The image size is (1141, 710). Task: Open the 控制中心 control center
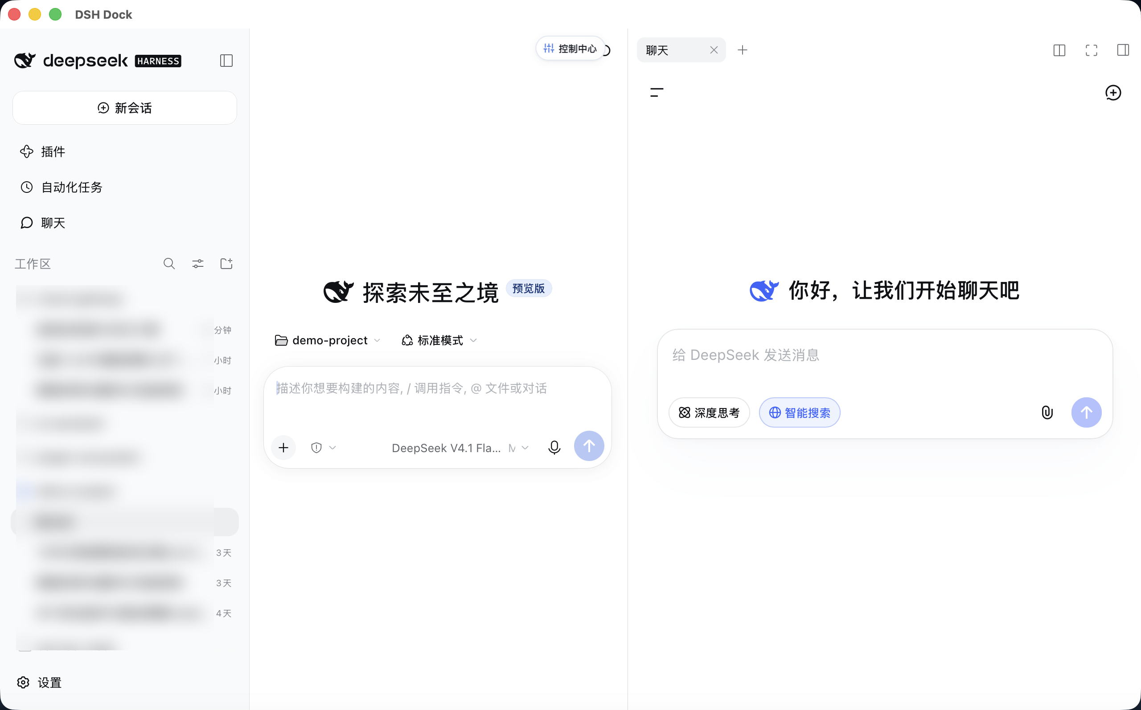tap(570, 49)
